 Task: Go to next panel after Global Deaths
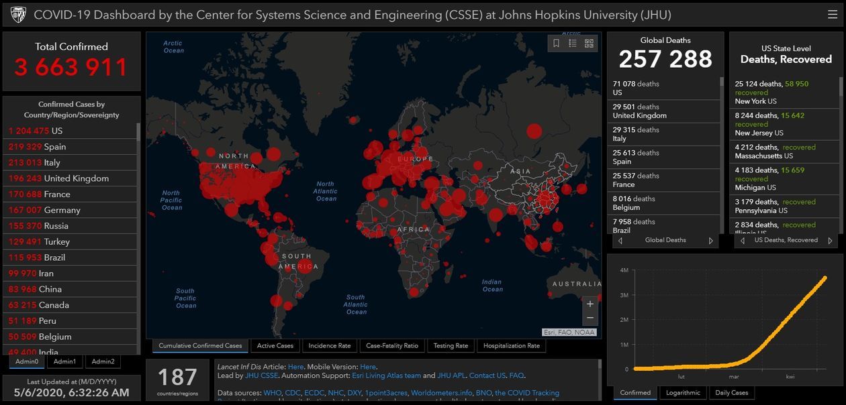[711, 241]
